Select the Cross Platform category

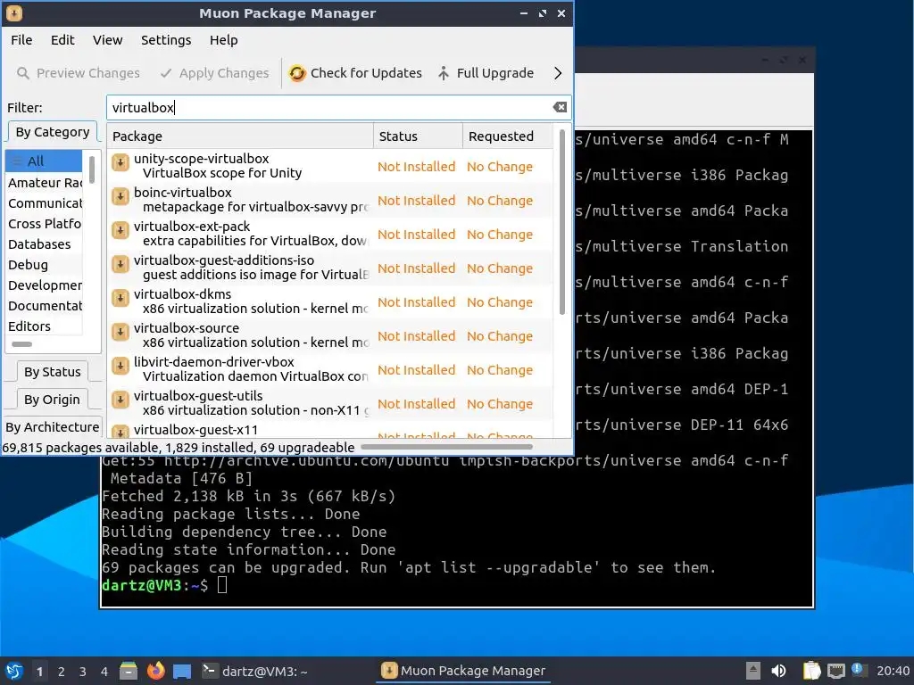44,224
